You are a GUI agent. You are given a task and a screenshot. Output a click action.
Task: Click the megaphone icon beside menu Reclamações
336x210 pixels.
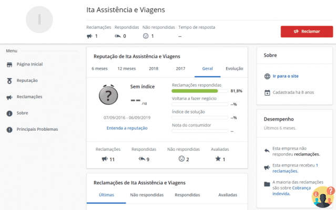coord(9,97)
